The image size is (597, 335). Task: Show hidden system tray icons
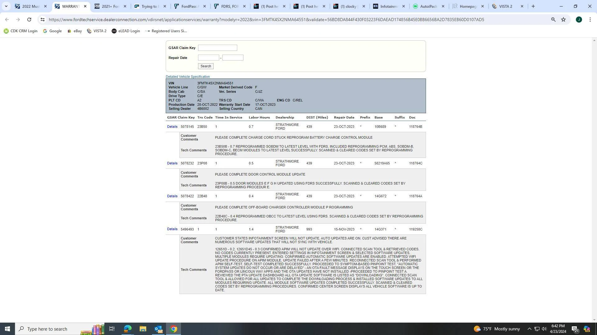(x=529, y=329)
